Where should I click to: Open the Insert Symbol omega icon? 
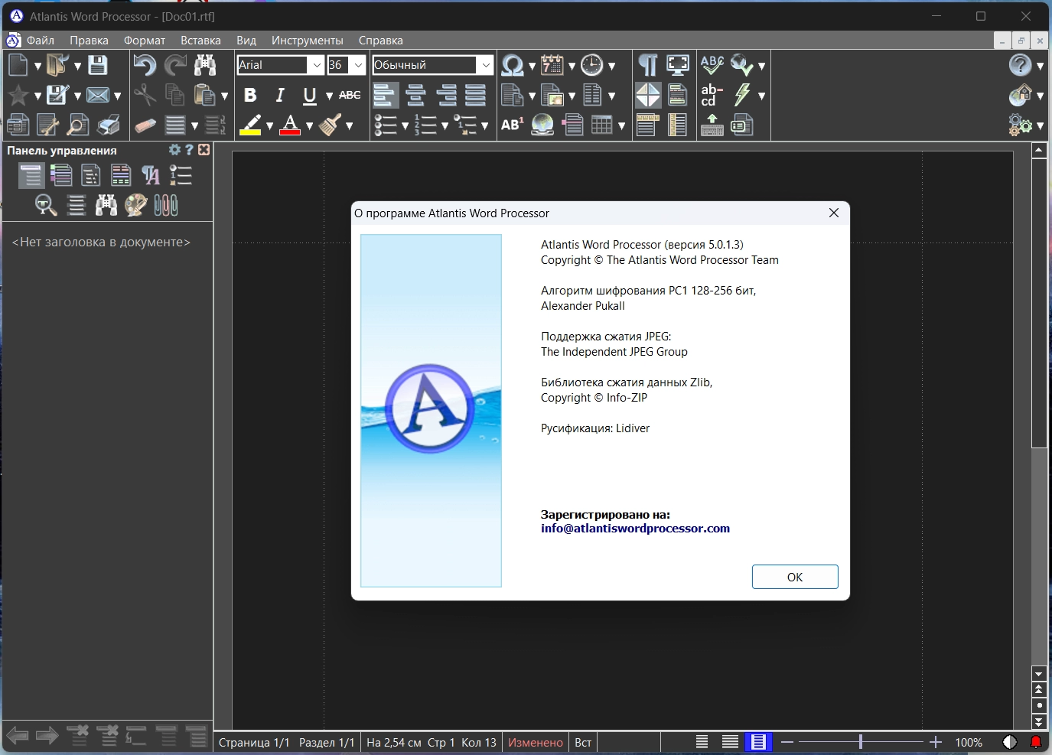click(x=512, y=65)
